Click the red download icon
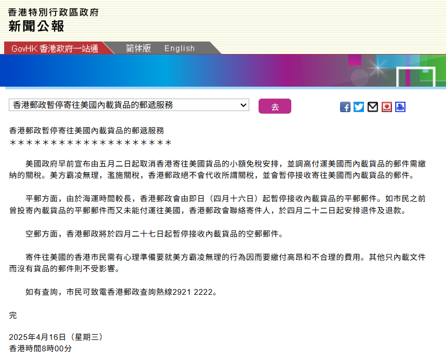 pos(387,107)
